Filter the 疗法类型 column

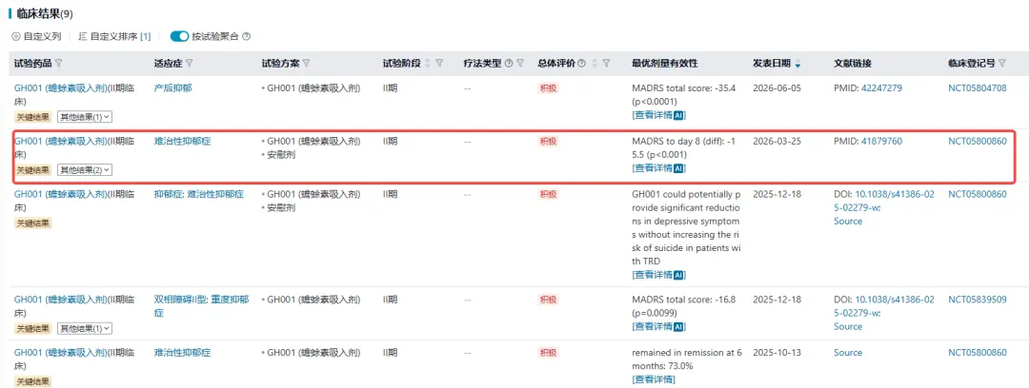pos(520,64)
